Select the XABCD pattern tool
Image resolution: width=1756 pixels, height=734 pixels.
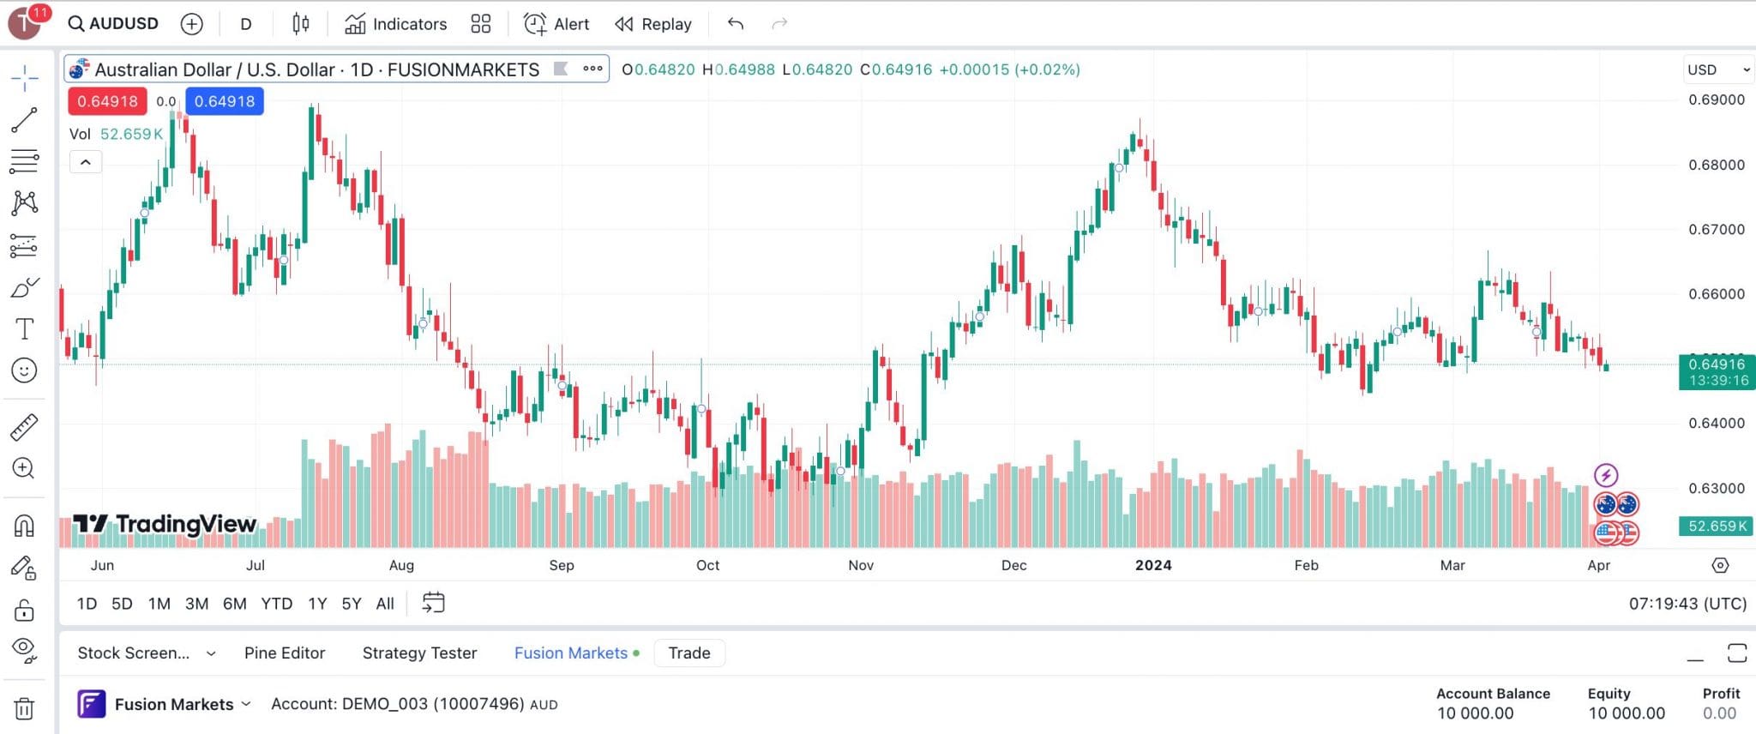[24, 202]
